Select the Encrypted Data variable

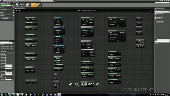coord(5,18)
